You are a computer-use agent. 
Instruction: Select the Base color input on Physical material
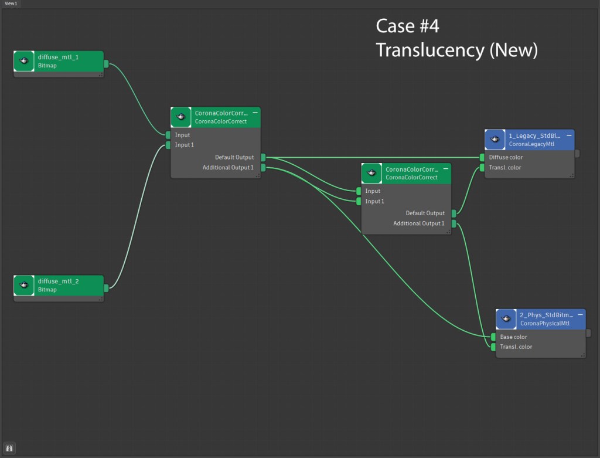click(493, 337)
